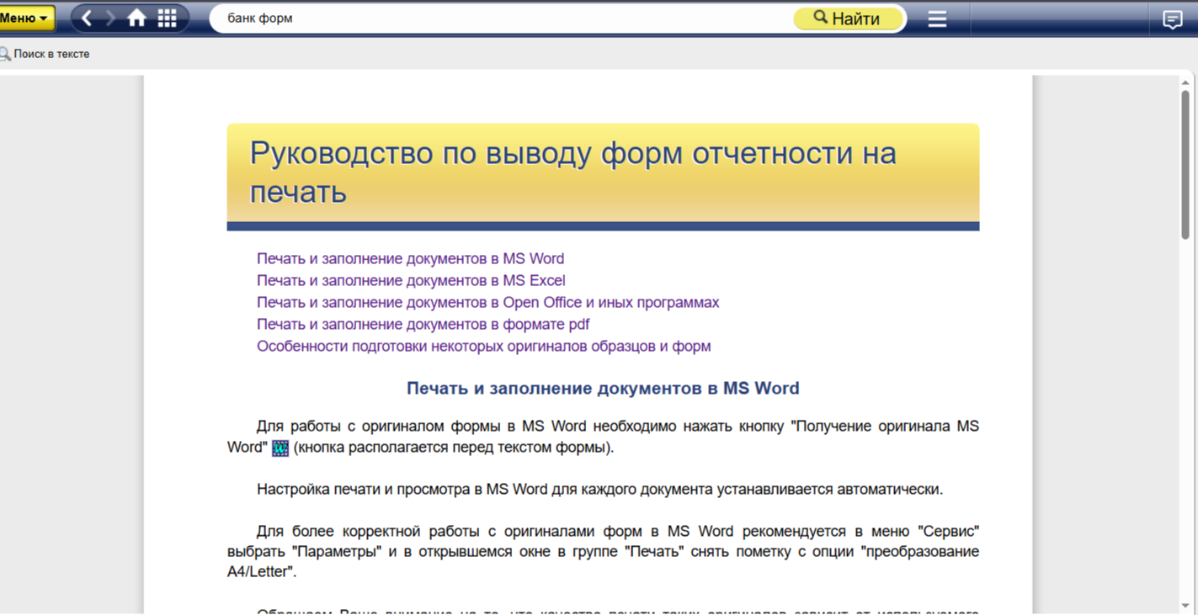Click paragraph starting 'Настройка печати и просмотра'
This screenshot has width=1198, height=615.
pos(599,489)
